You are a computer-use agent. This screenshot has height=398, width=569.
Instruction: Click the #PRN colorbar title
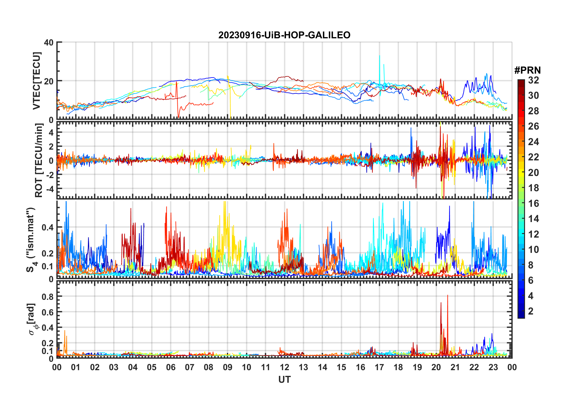click(x=527, y=70)
